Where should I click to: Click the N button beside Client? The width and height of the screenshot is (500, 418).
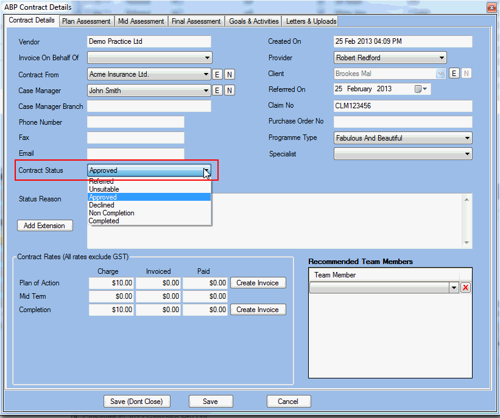tap(466, 74)
